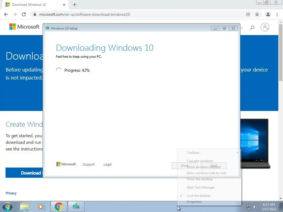Bookmark this page with the star
Screen dimensions: 283x212
(x=257, y=14)
